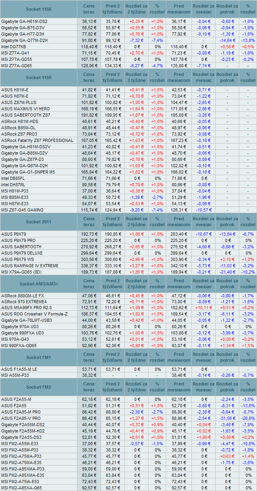257x491 pixels.
Task: Select the Intel DQ77KB product name
Action: coord(13,46)
